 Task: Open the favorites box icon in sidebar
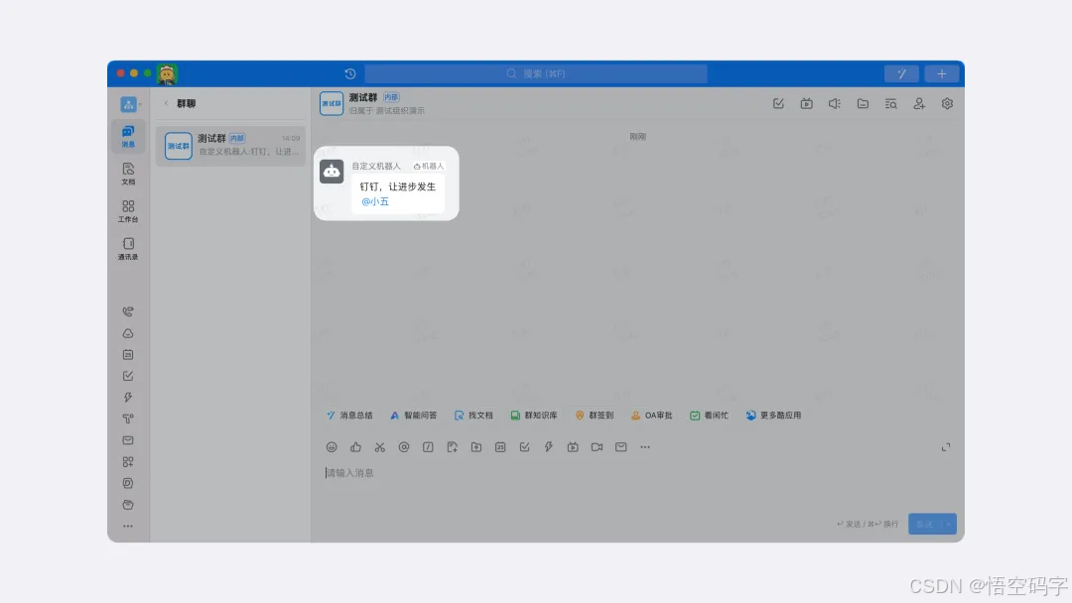128,505
